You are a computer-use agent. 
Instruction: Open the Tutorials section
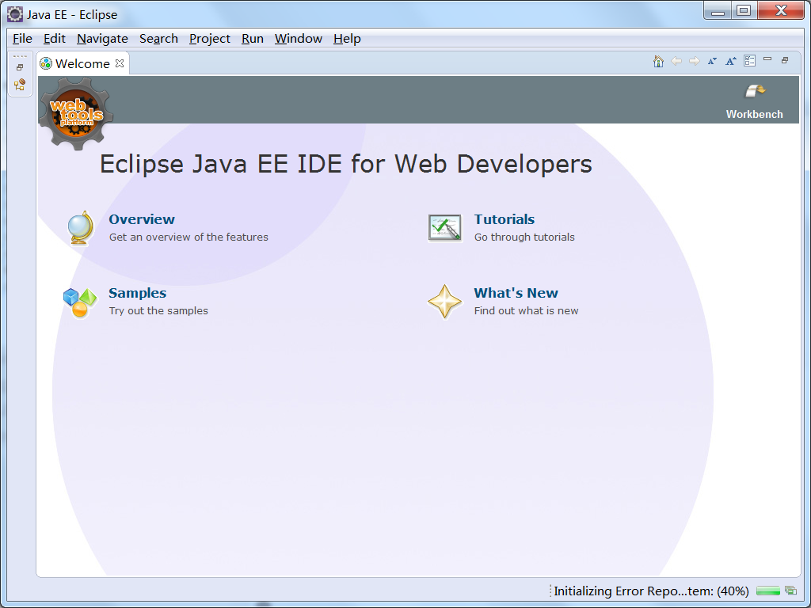504,219
